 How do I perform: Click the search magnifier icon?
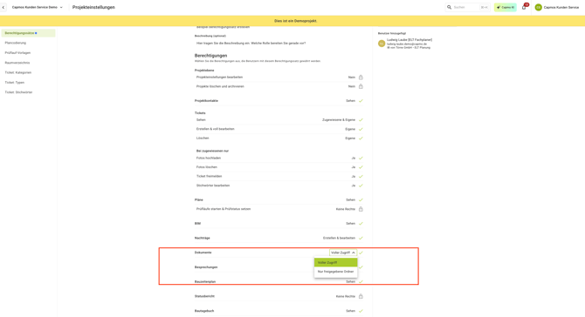(x=449, y=7)
